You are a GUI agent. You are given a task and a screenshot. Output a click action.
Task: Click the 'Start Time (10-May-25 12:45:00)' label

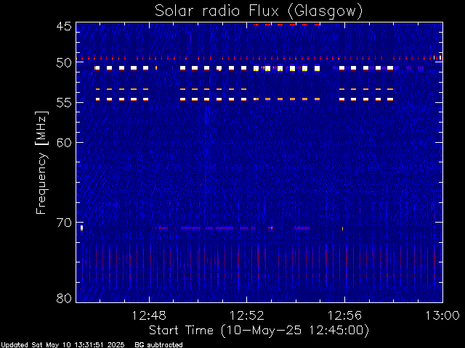click(259, 331)
